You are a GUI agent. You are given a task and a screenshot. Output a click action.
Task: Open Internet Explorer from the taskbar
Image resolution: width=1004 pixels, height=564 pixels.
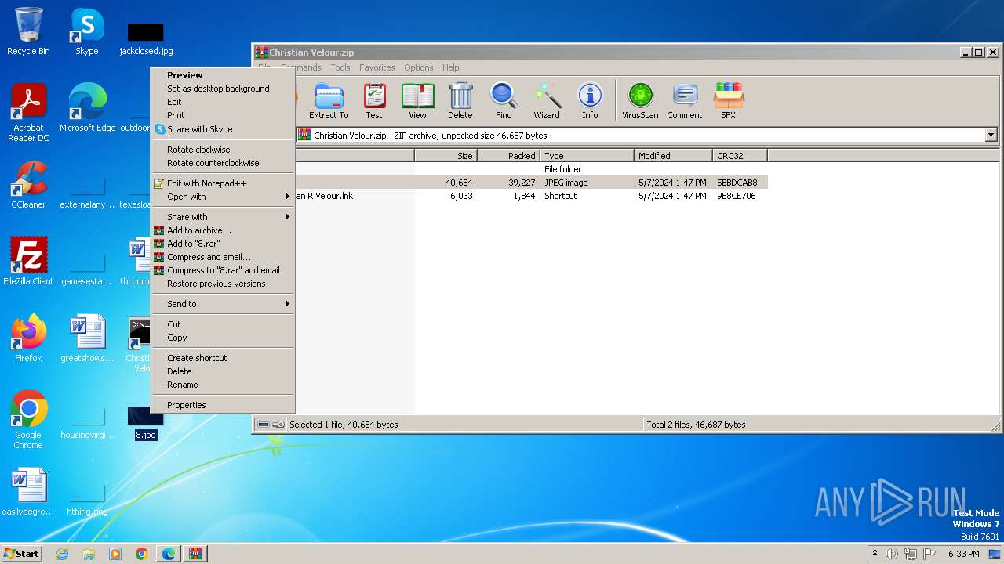[62, 554]
